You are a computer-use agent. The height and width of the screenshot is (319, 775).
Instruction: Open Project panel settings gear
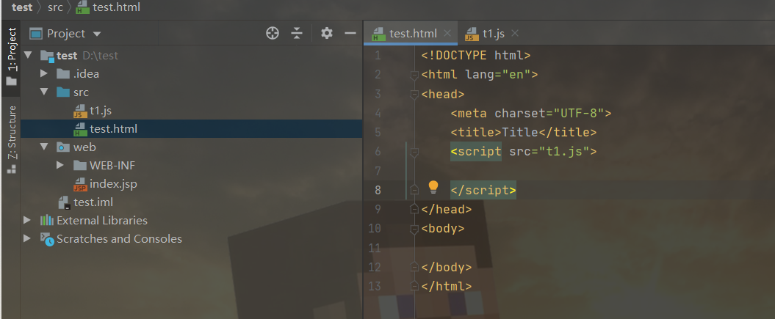(x=327, y=34)
